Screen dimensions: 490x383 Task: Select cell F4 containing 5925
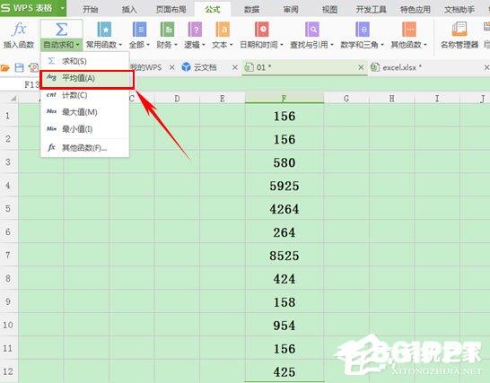click(284, 186)
